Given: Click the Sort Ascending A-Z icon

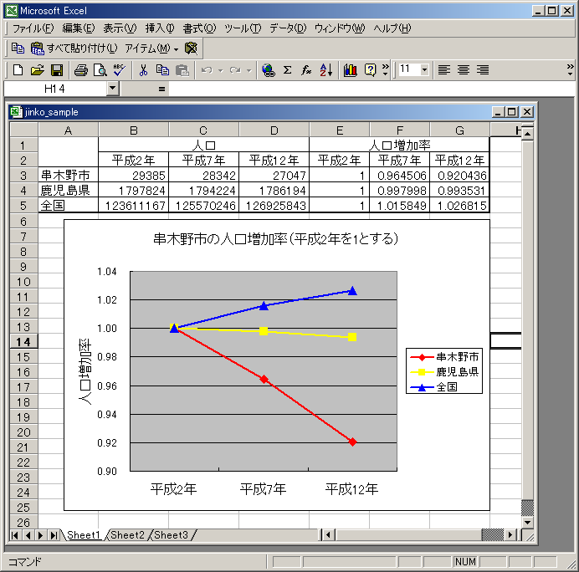Looking at the screenshot, I should point(326,69).
